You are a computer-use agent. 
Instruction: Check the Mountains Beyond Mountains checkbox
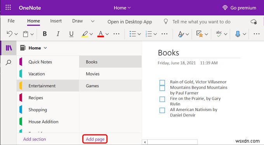[162, 88]
